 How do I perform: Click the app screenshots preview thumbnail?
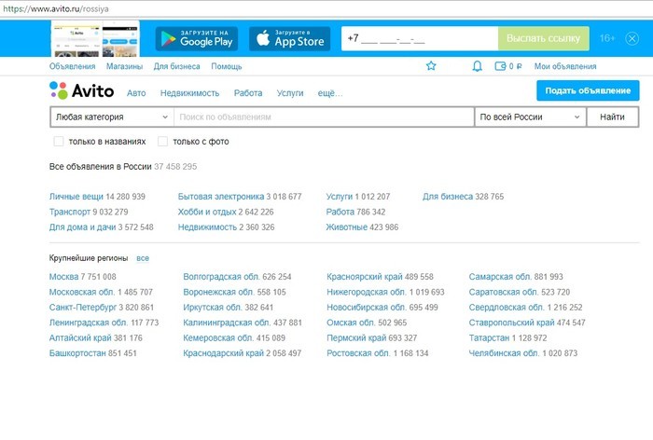(95, 39)
